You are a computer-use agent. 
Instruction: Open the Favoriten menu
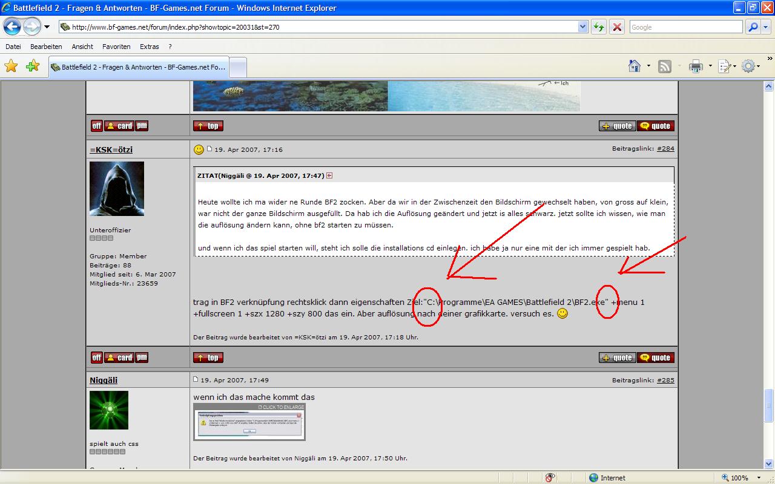click(116, 47)
